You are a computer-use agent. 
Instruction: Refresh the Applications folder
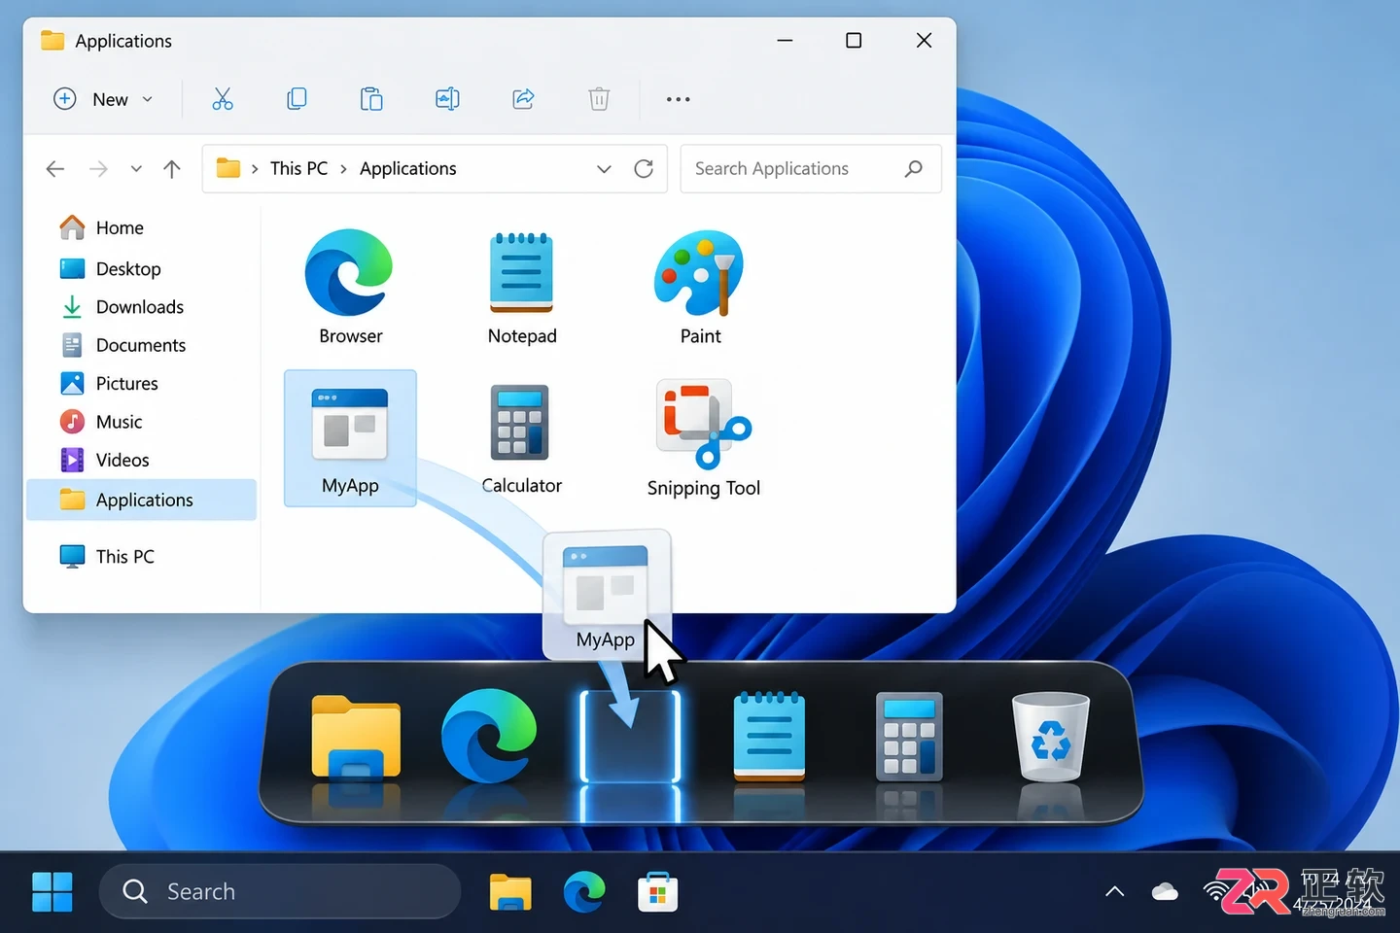click(x=644, y=169)
